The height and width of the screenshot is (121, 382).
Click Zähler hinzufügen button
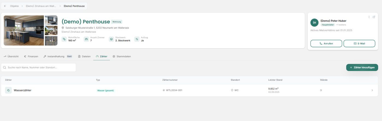click(362, 67)
